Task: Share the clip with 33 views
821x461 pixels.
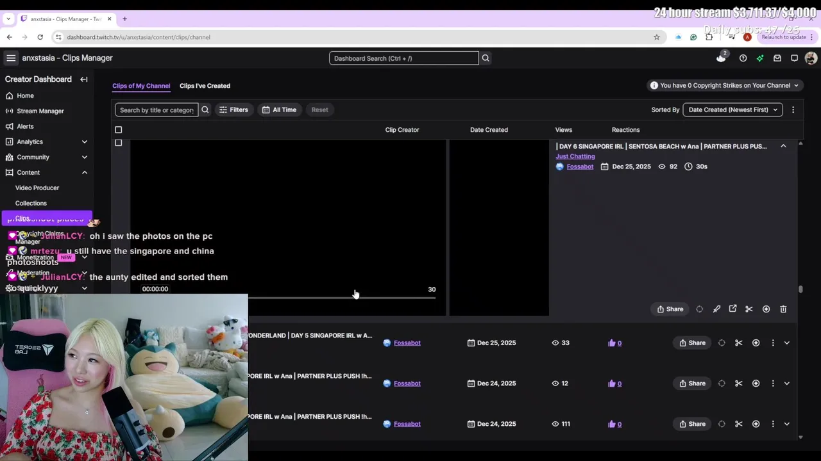Action: (x=692, y=343)
